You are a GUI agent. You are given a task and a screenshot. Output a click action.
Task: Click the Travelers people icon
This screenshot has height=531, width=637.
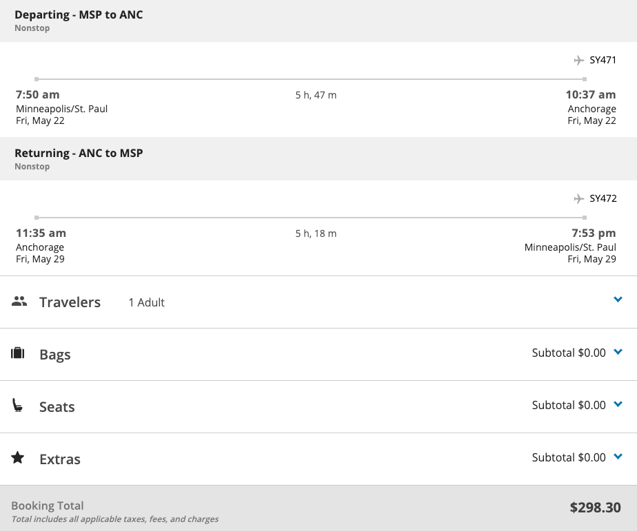point(19,301)
